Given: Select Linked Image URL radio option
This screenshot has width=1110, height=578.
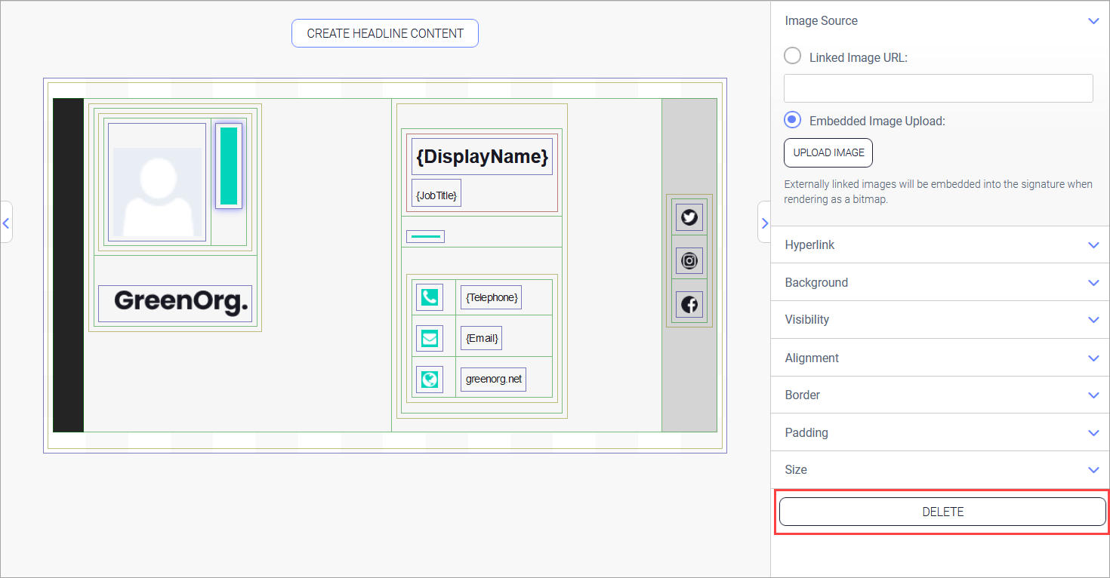Looking at the screenshot, I should (793, 57).
